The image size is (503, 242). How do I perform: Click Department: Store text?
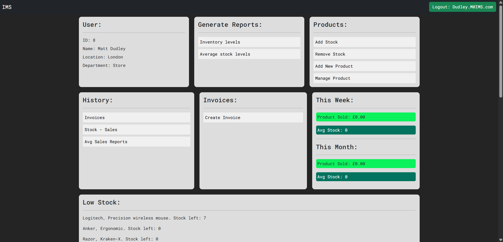click(x=104, y=65)
